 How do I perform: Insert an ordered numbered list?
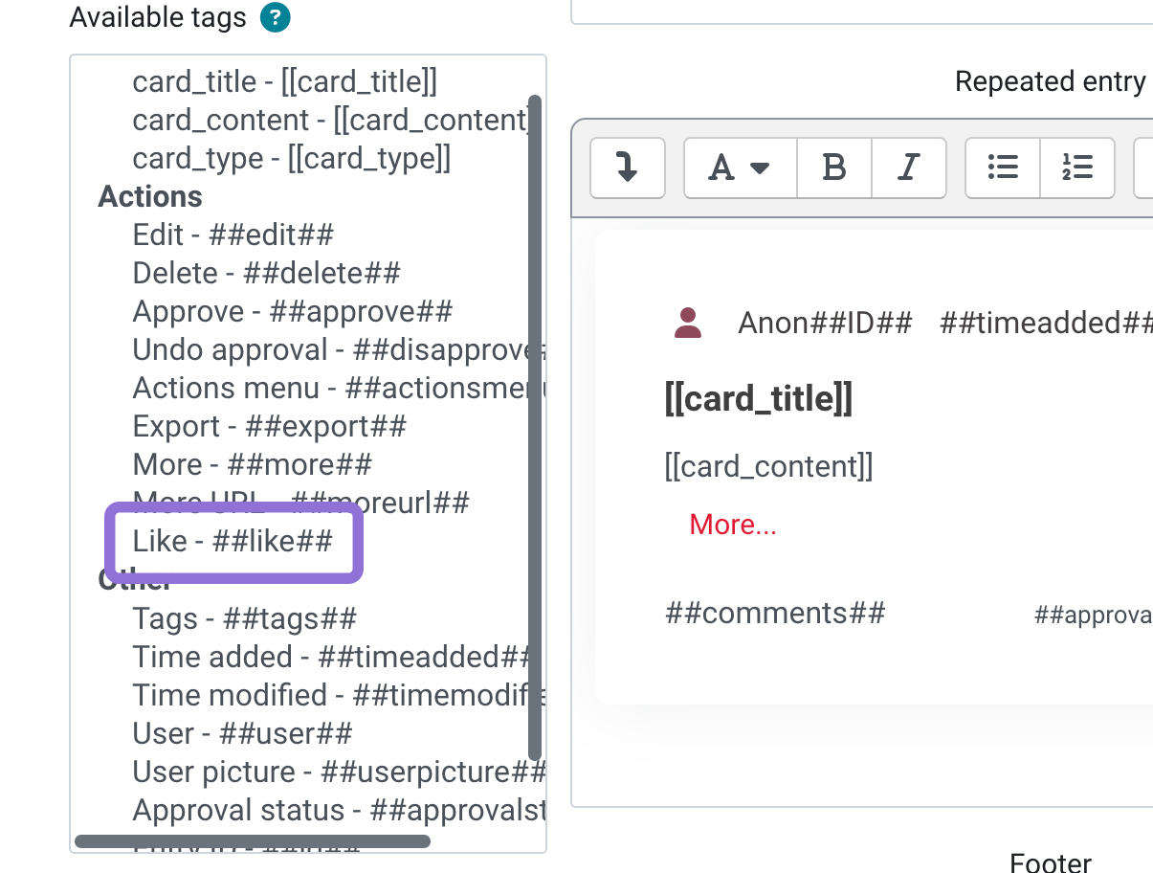[x=1077, y=168]
